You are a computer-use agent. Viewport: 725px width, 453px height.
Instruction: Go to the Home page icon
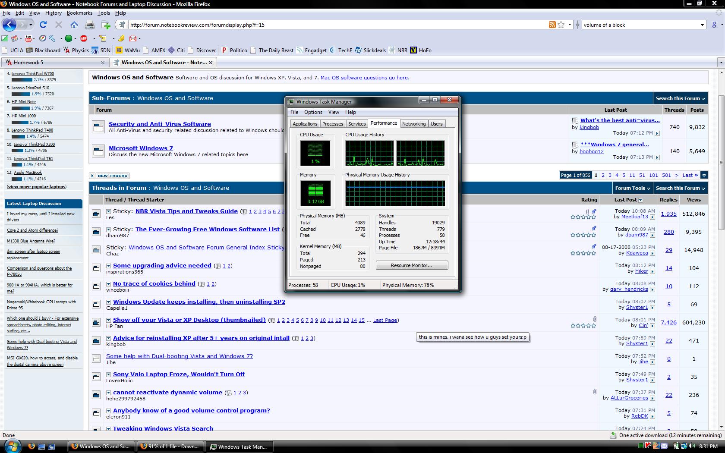(74, 25)
